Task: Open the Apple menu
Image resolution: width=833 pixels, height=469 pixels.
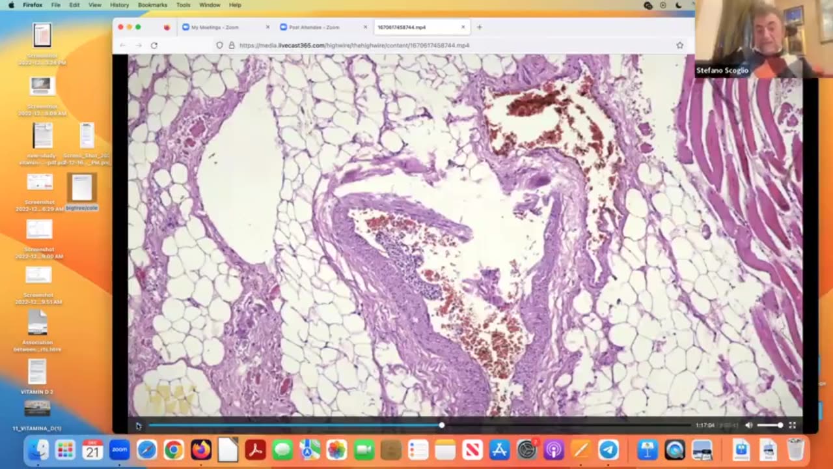Action: point(11,5)
